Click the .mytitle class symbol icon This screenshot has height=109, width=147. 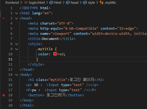tap(101, 2)
